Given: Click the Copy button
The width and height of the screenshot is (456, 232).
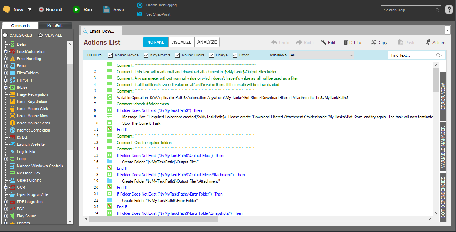Looking at the screenshot, I should tap(379, 43).
